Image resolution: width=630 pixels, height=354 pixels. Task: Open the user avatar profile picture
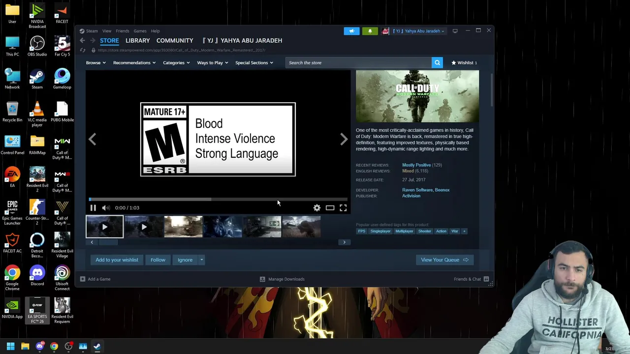coord(385,31)
